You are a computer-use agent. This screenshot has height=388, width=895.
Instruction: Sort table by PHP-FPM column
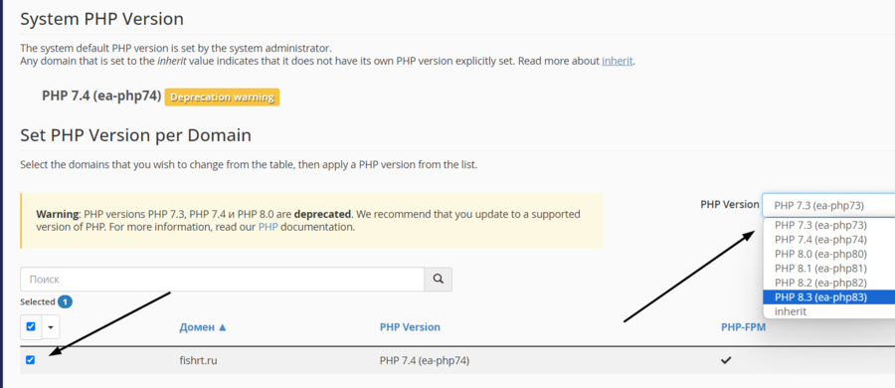point(743,327)
